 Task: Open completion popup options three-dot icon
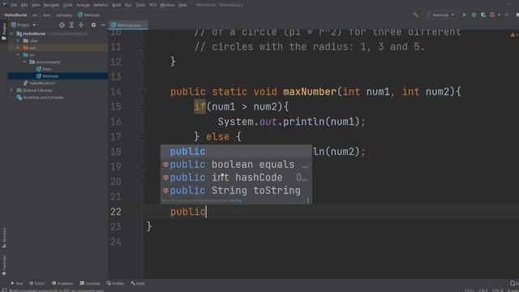pos(308,200)
